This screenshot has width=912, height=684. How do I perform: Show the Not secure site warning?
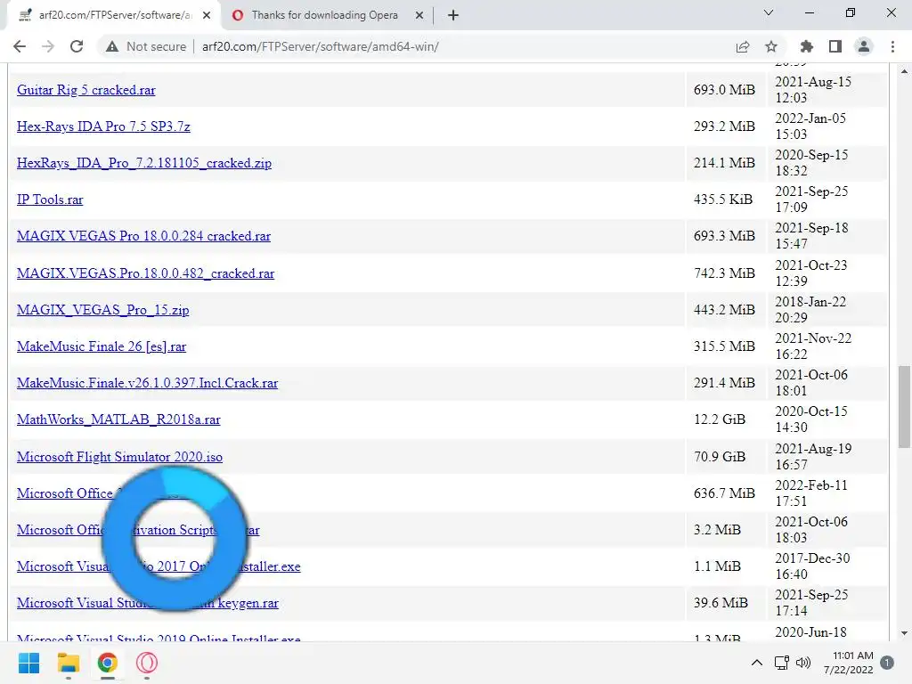coord(146,46)
